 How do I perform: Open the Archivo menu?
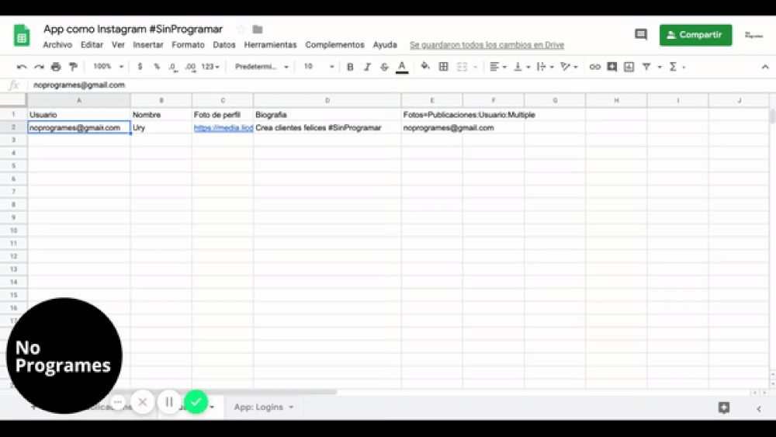coord(57,45)
